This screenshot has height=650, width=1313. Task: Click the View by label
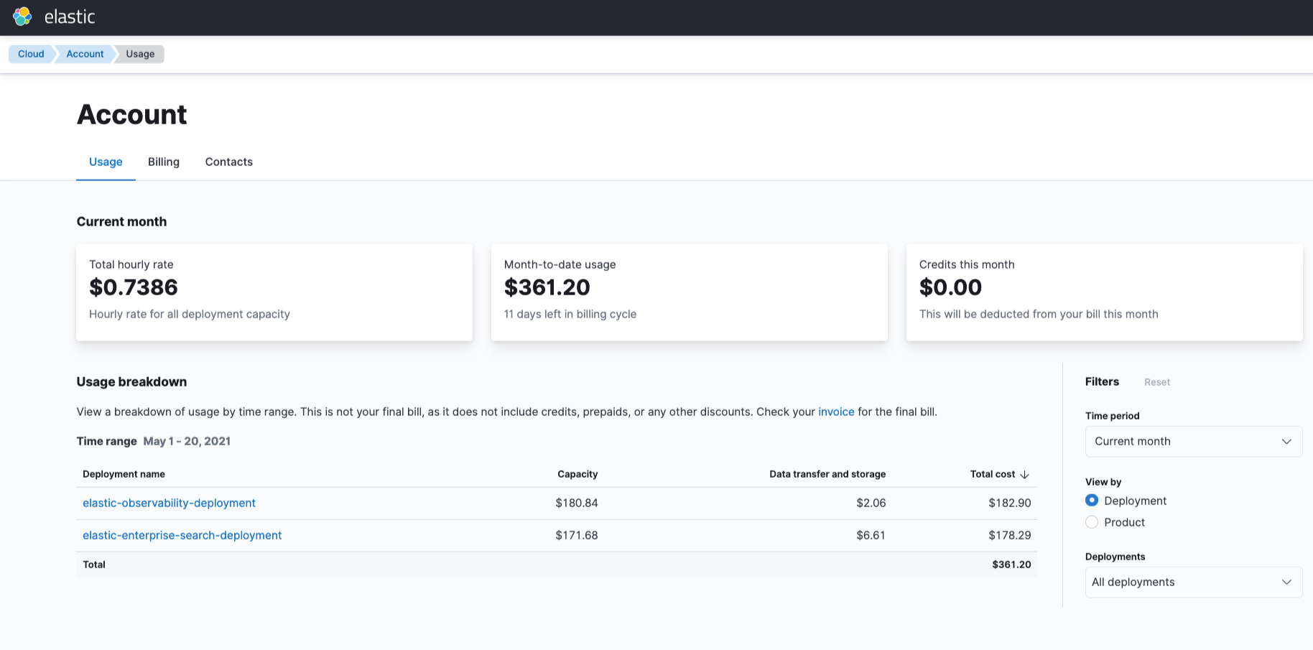tap(1103, 482)
